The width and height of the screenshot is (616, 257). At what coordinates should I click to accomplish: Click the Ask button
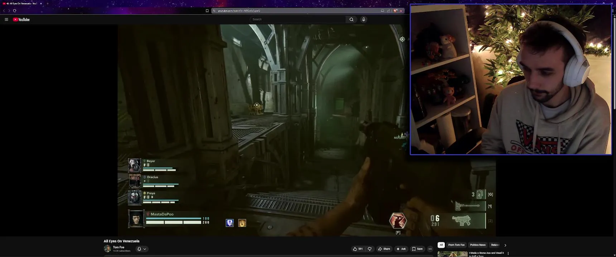401,249
